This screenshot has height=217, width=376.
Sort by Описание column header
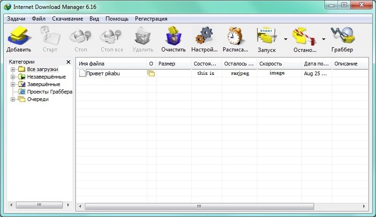point(350,64)
